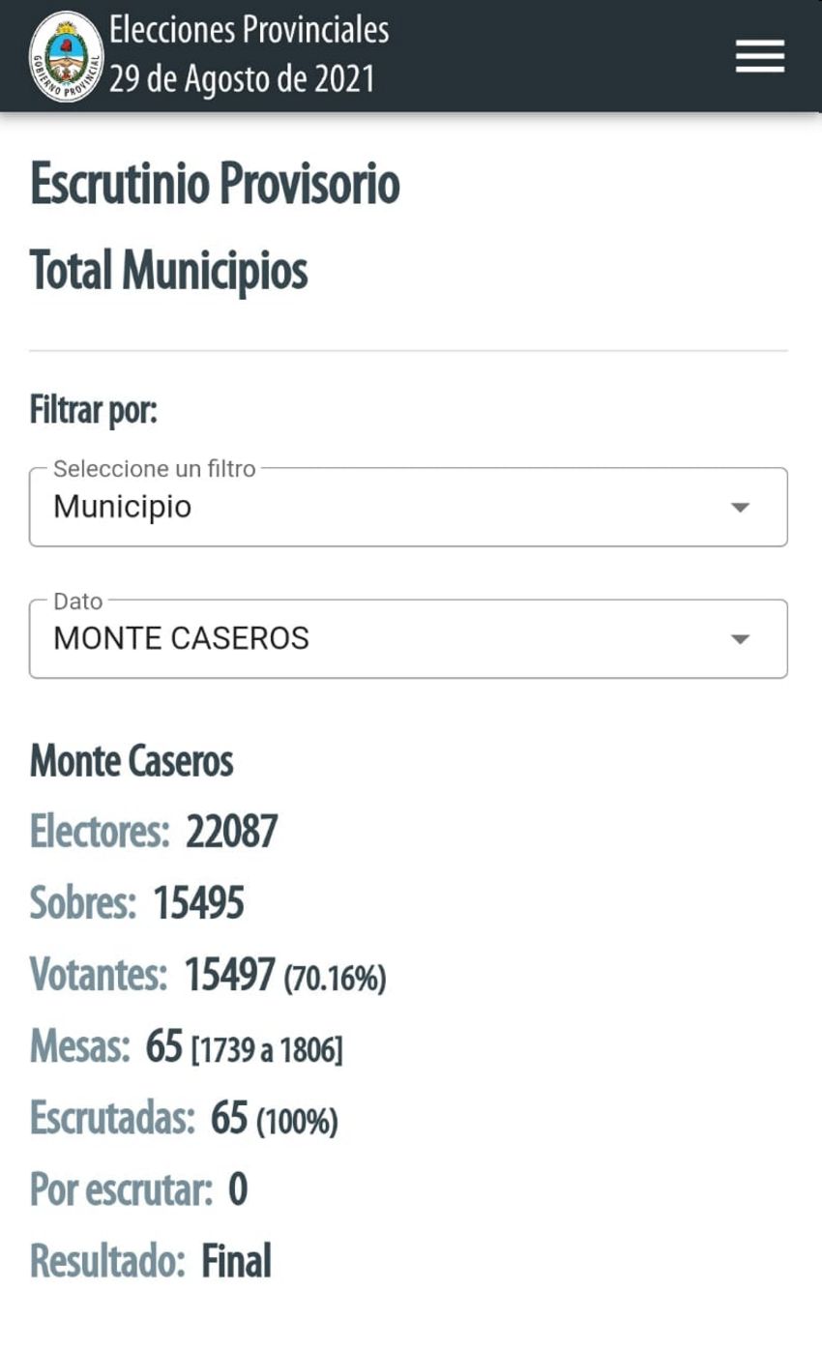Click the 29 de Agosto de 2021 text

click(x=242, y=79)
